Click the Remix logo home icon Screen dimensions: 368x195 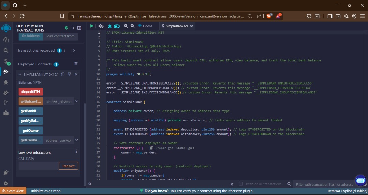pyautogui.click(x=6, y=28)
